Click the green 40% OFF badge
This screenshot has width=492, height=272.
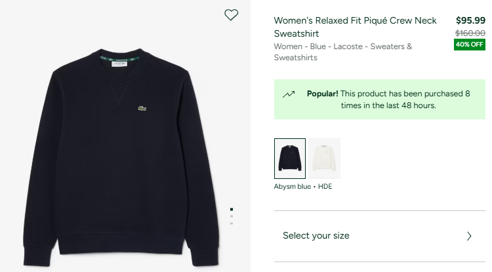[470, 45]
